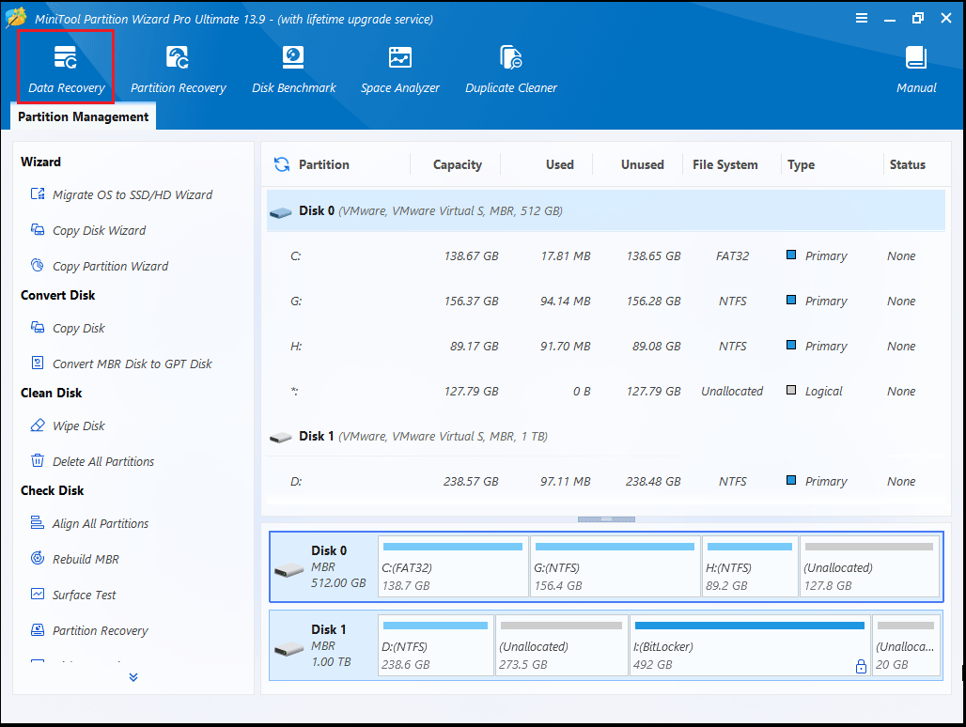Image resolution: width=966 pixels, height=727 pixels.
Task: Click the MiniTool app logo in title bar
Action: (x=16, y=18)
